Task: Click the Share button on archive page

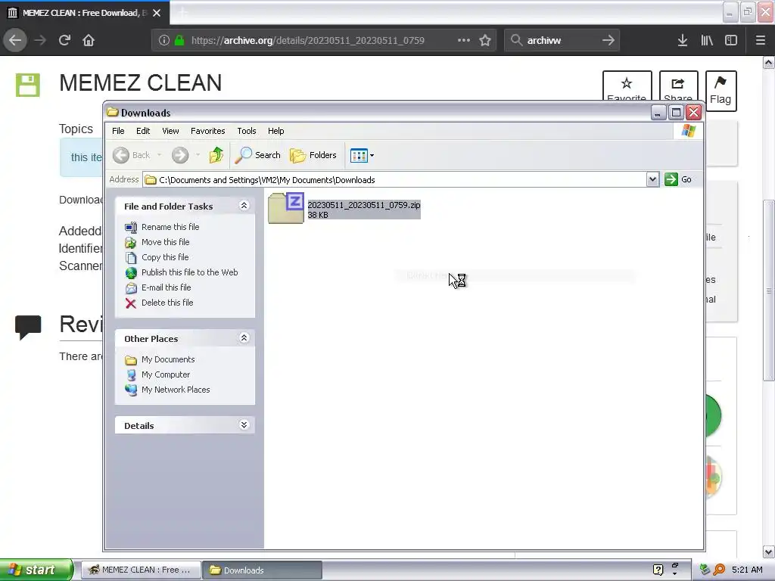Action: (678, 86)
